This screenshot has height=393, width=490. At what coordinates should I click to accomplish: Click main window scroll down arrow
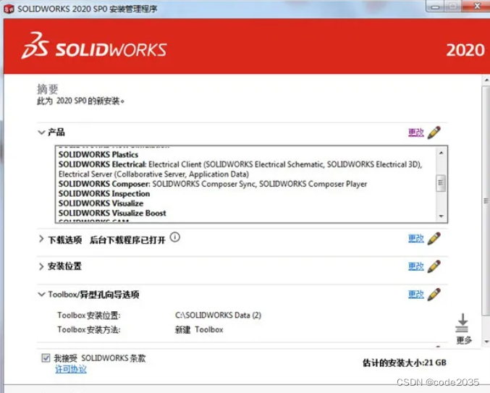point(486,342)
